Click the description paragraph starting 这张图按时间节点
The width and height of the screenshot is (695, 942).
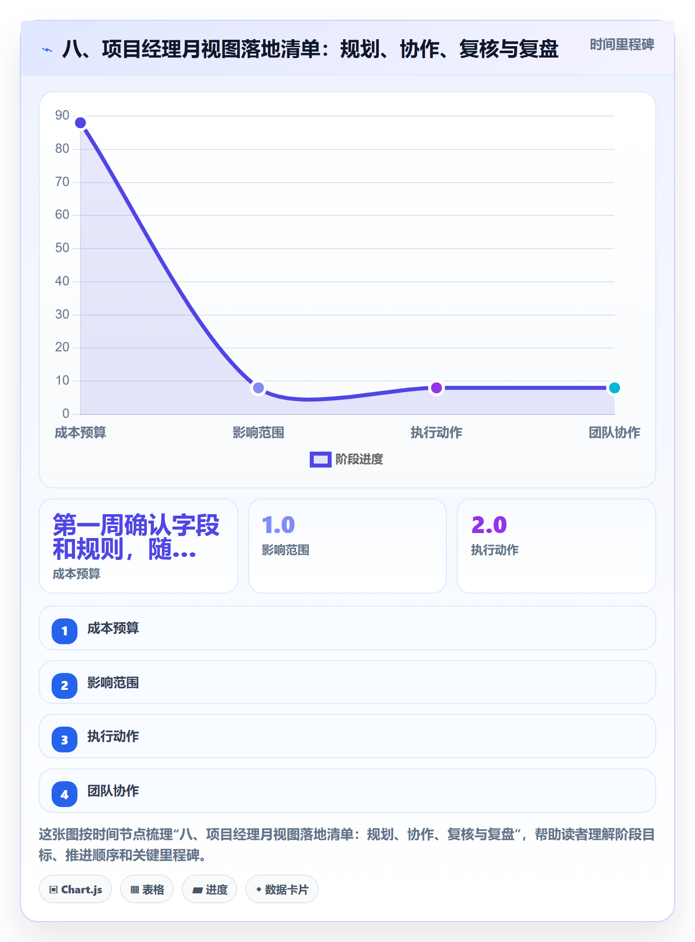pos(347,845)
